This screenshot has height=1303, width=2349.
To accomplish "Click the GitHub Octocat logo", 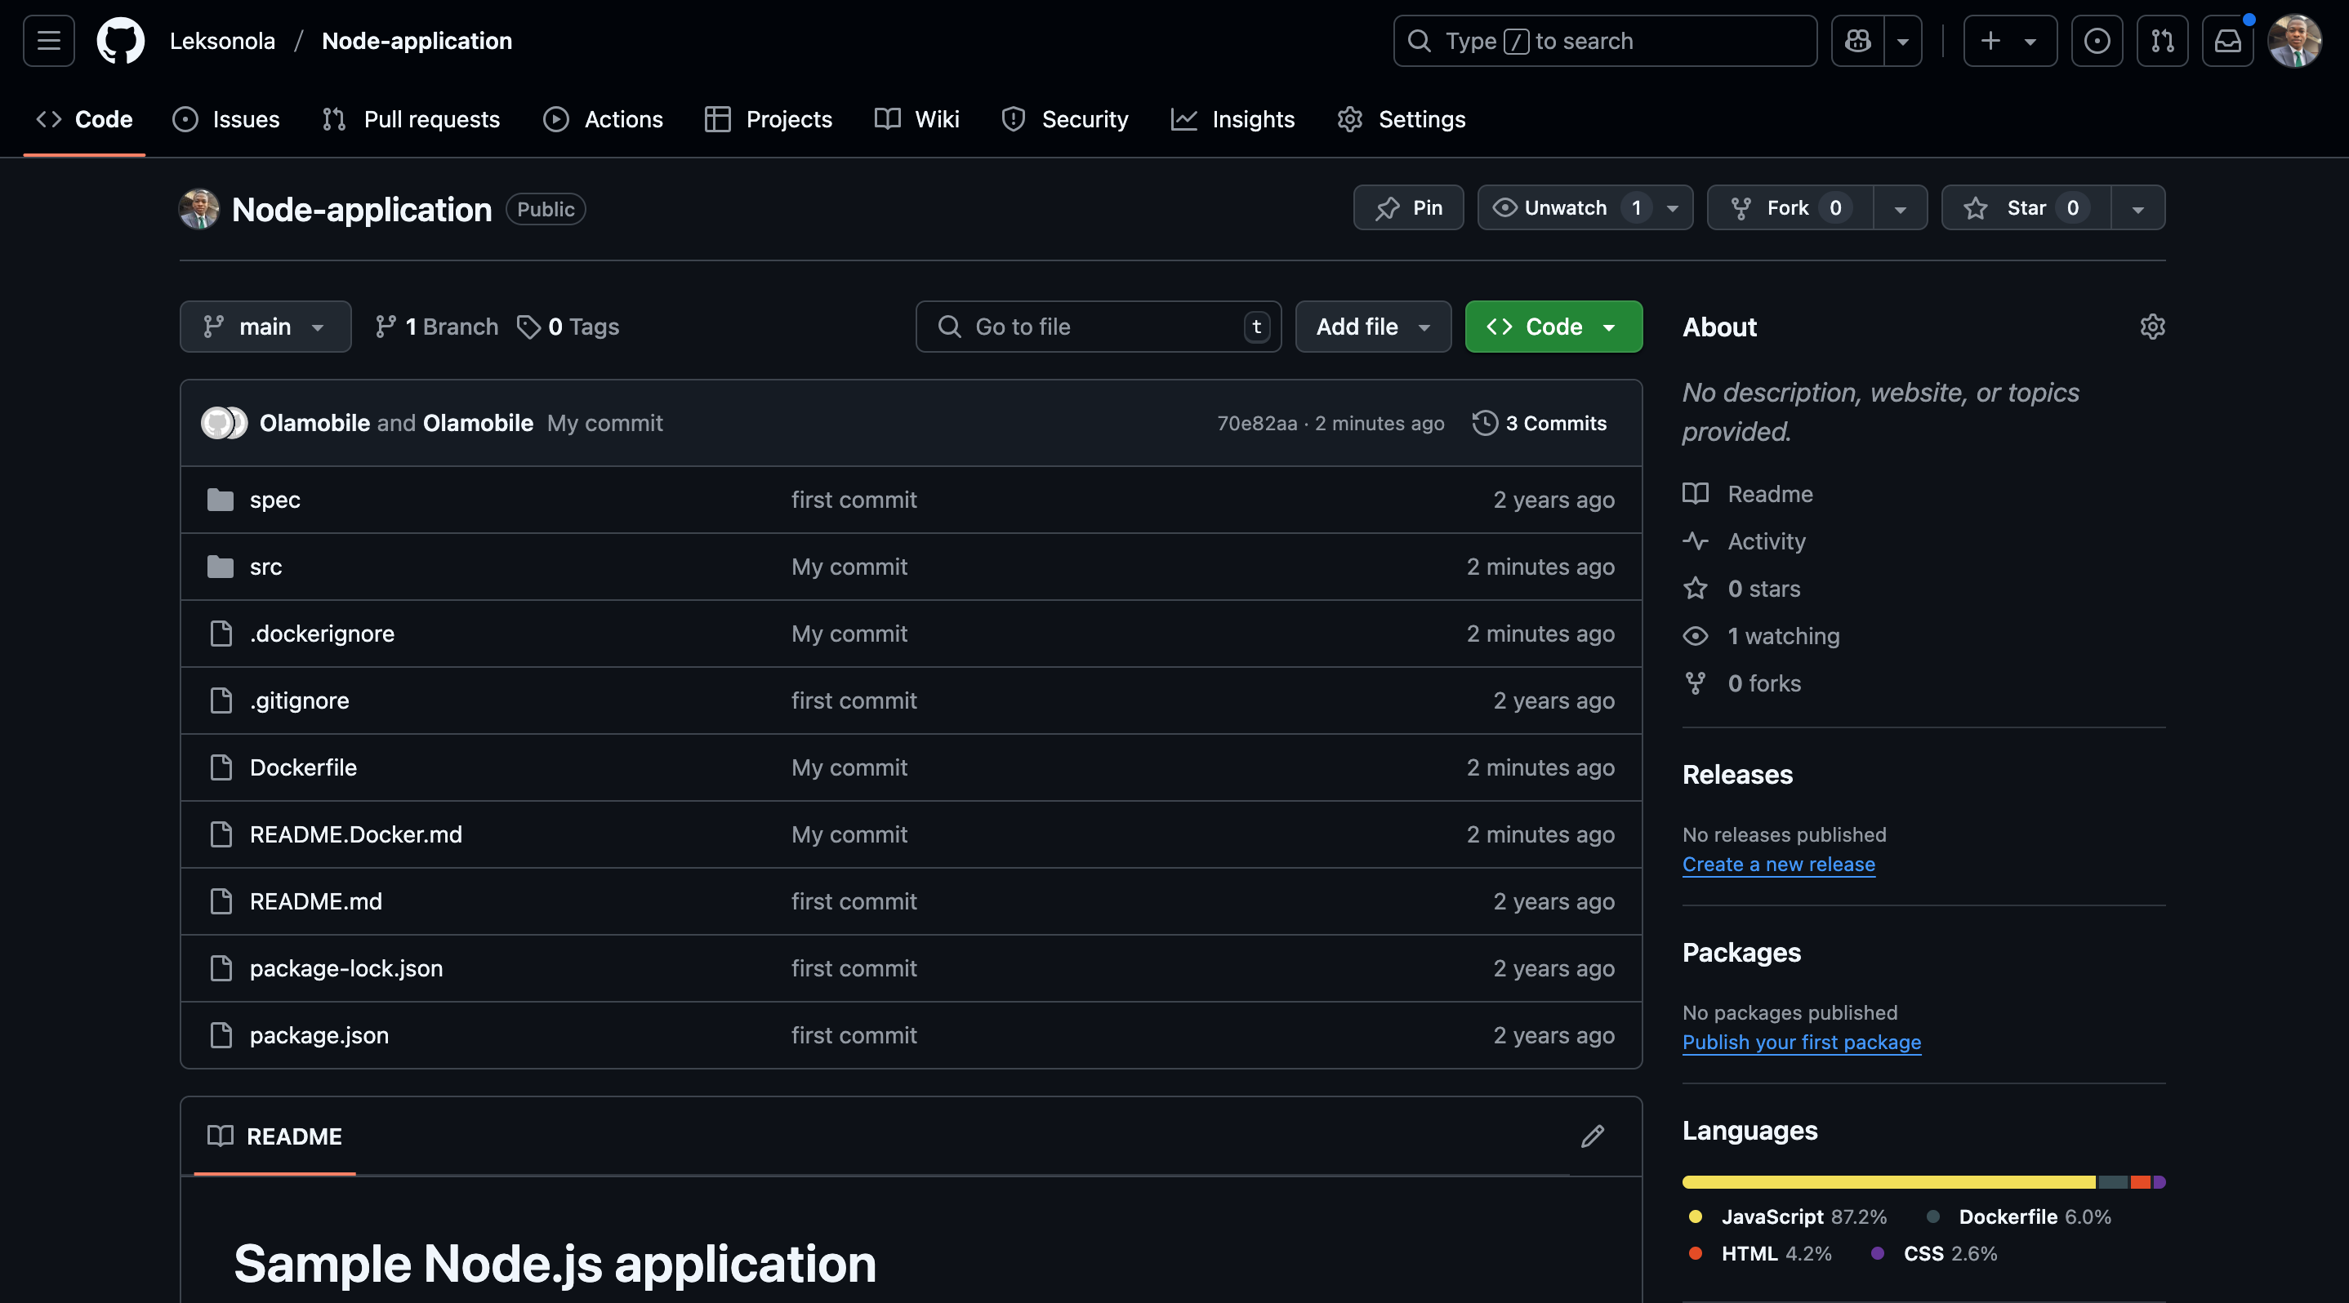I will pyautogui.click(x=120, y=41).
